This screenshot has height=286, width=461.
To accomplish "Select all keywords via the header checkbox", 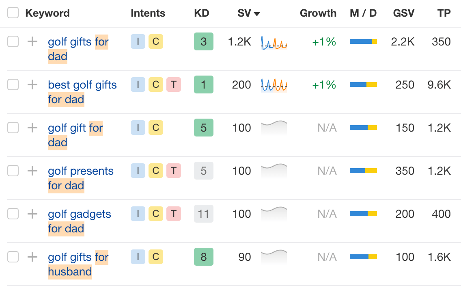I will click(x=13, y=13).
